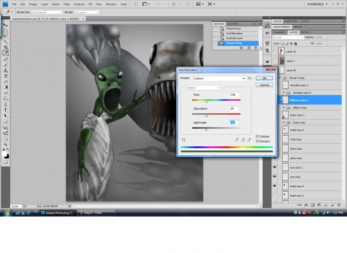Open the Sample All Layers dropdown
The image size is (347, 253).
coord(87,12)
